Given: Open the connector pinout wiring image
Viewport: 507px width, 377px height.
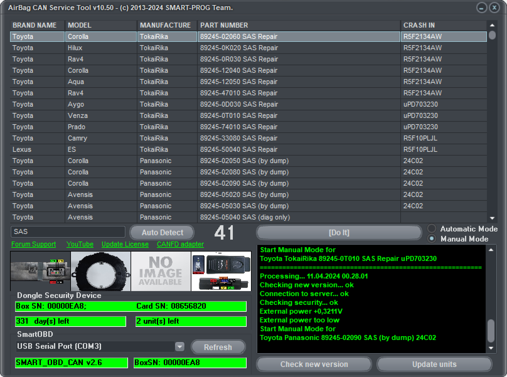Looking at the screenshot, I should click(40, 271).
